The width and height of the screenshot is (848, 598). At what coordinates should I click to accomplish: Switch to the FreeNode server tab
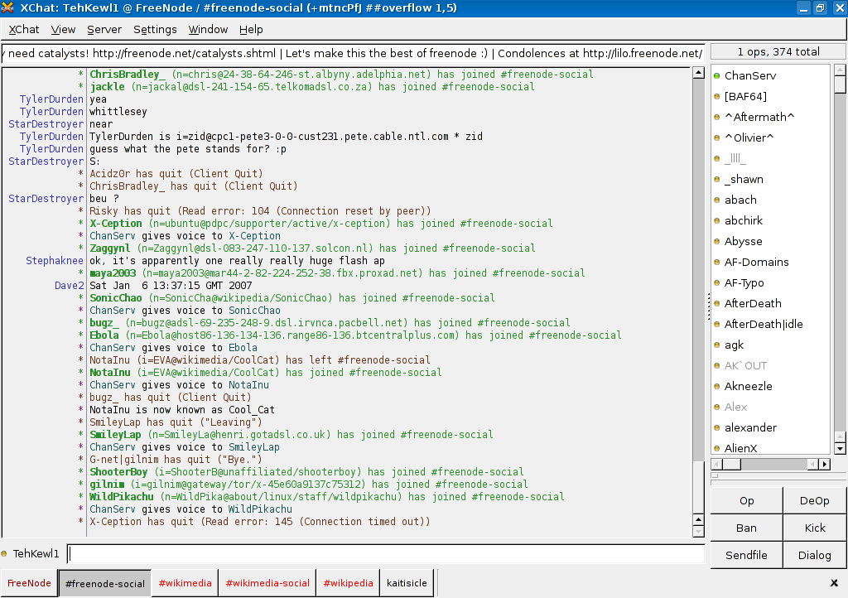tap(29, 583)
